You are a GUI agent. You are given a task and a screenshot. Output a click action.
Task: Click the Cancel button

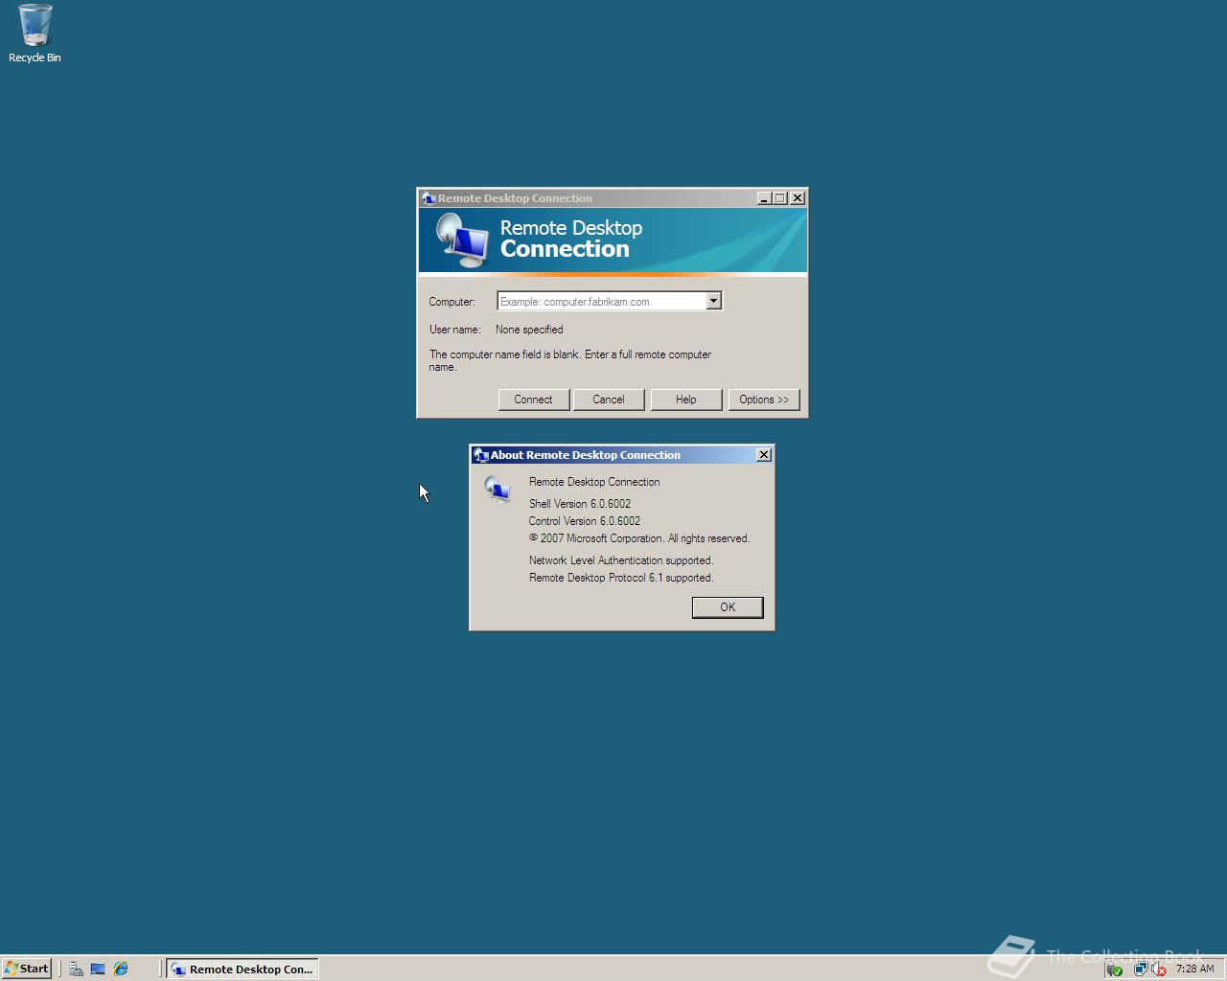tap(608, 399)
